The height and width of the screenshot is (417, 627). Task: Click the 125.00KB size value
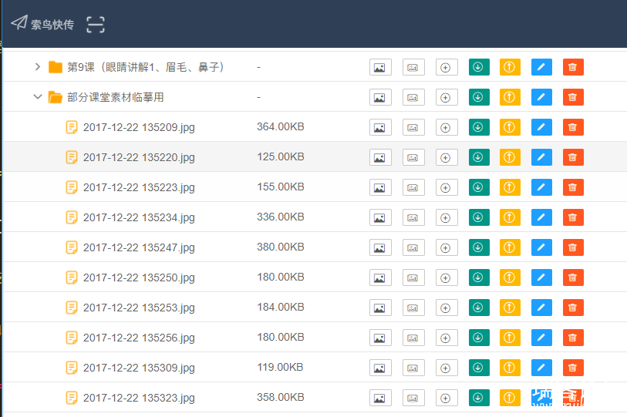pos(280,156)
